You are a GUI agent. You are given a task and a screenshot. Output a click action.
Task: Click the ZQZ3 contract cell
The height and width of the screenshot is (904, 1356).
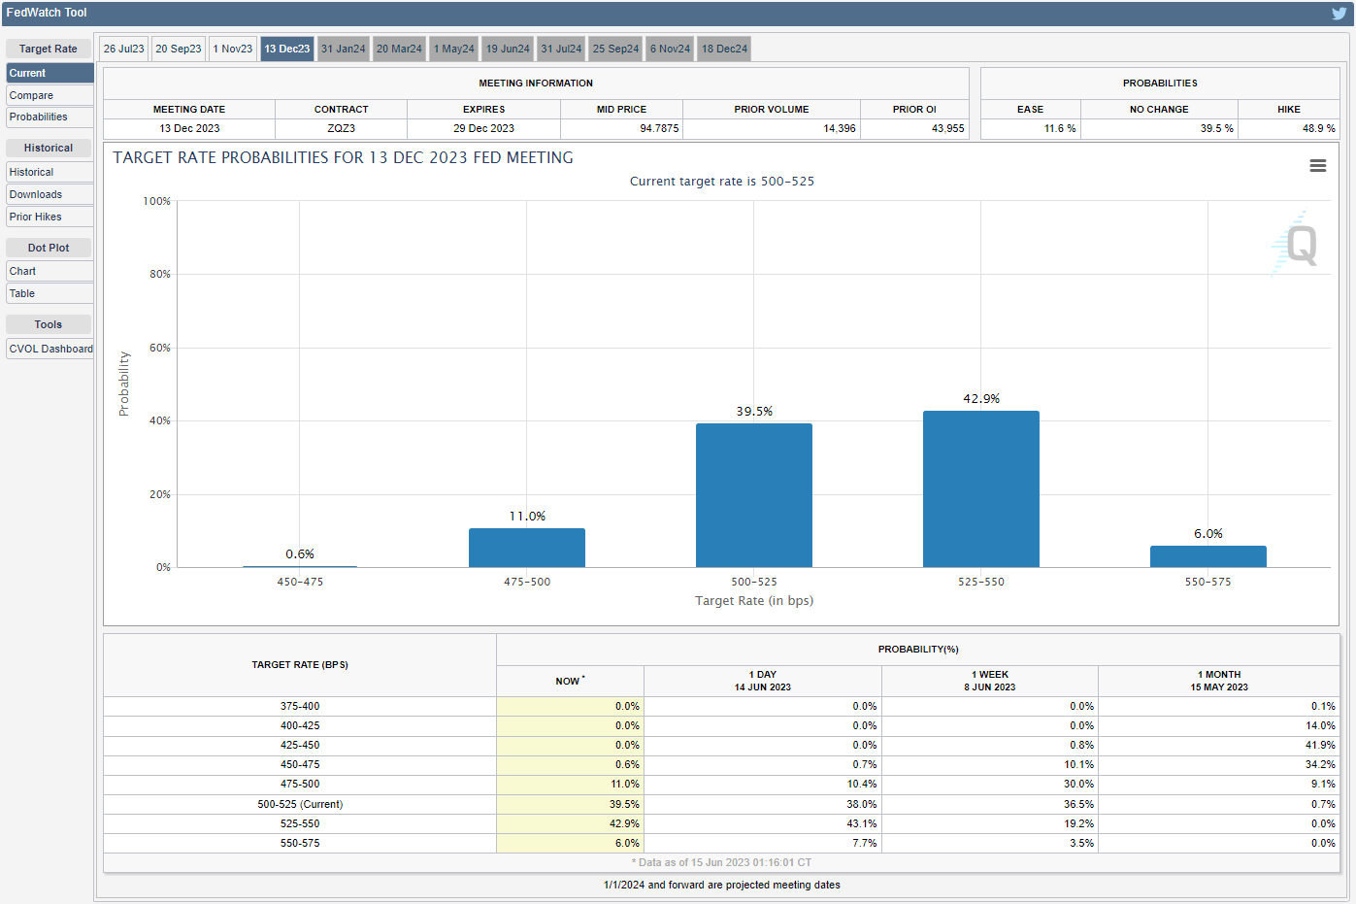(341, 128)
